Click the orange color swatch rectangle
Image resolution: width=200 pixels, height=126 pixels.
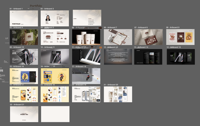[101, 47]
